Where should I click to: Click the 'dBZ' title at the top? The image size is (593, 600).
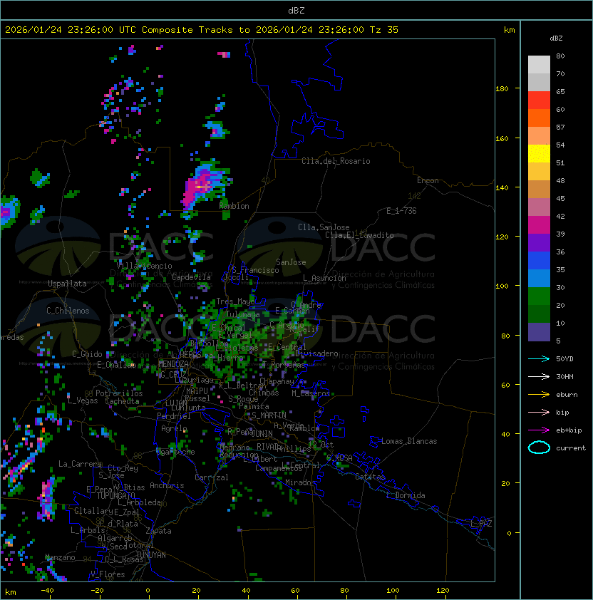click(296, 11)
